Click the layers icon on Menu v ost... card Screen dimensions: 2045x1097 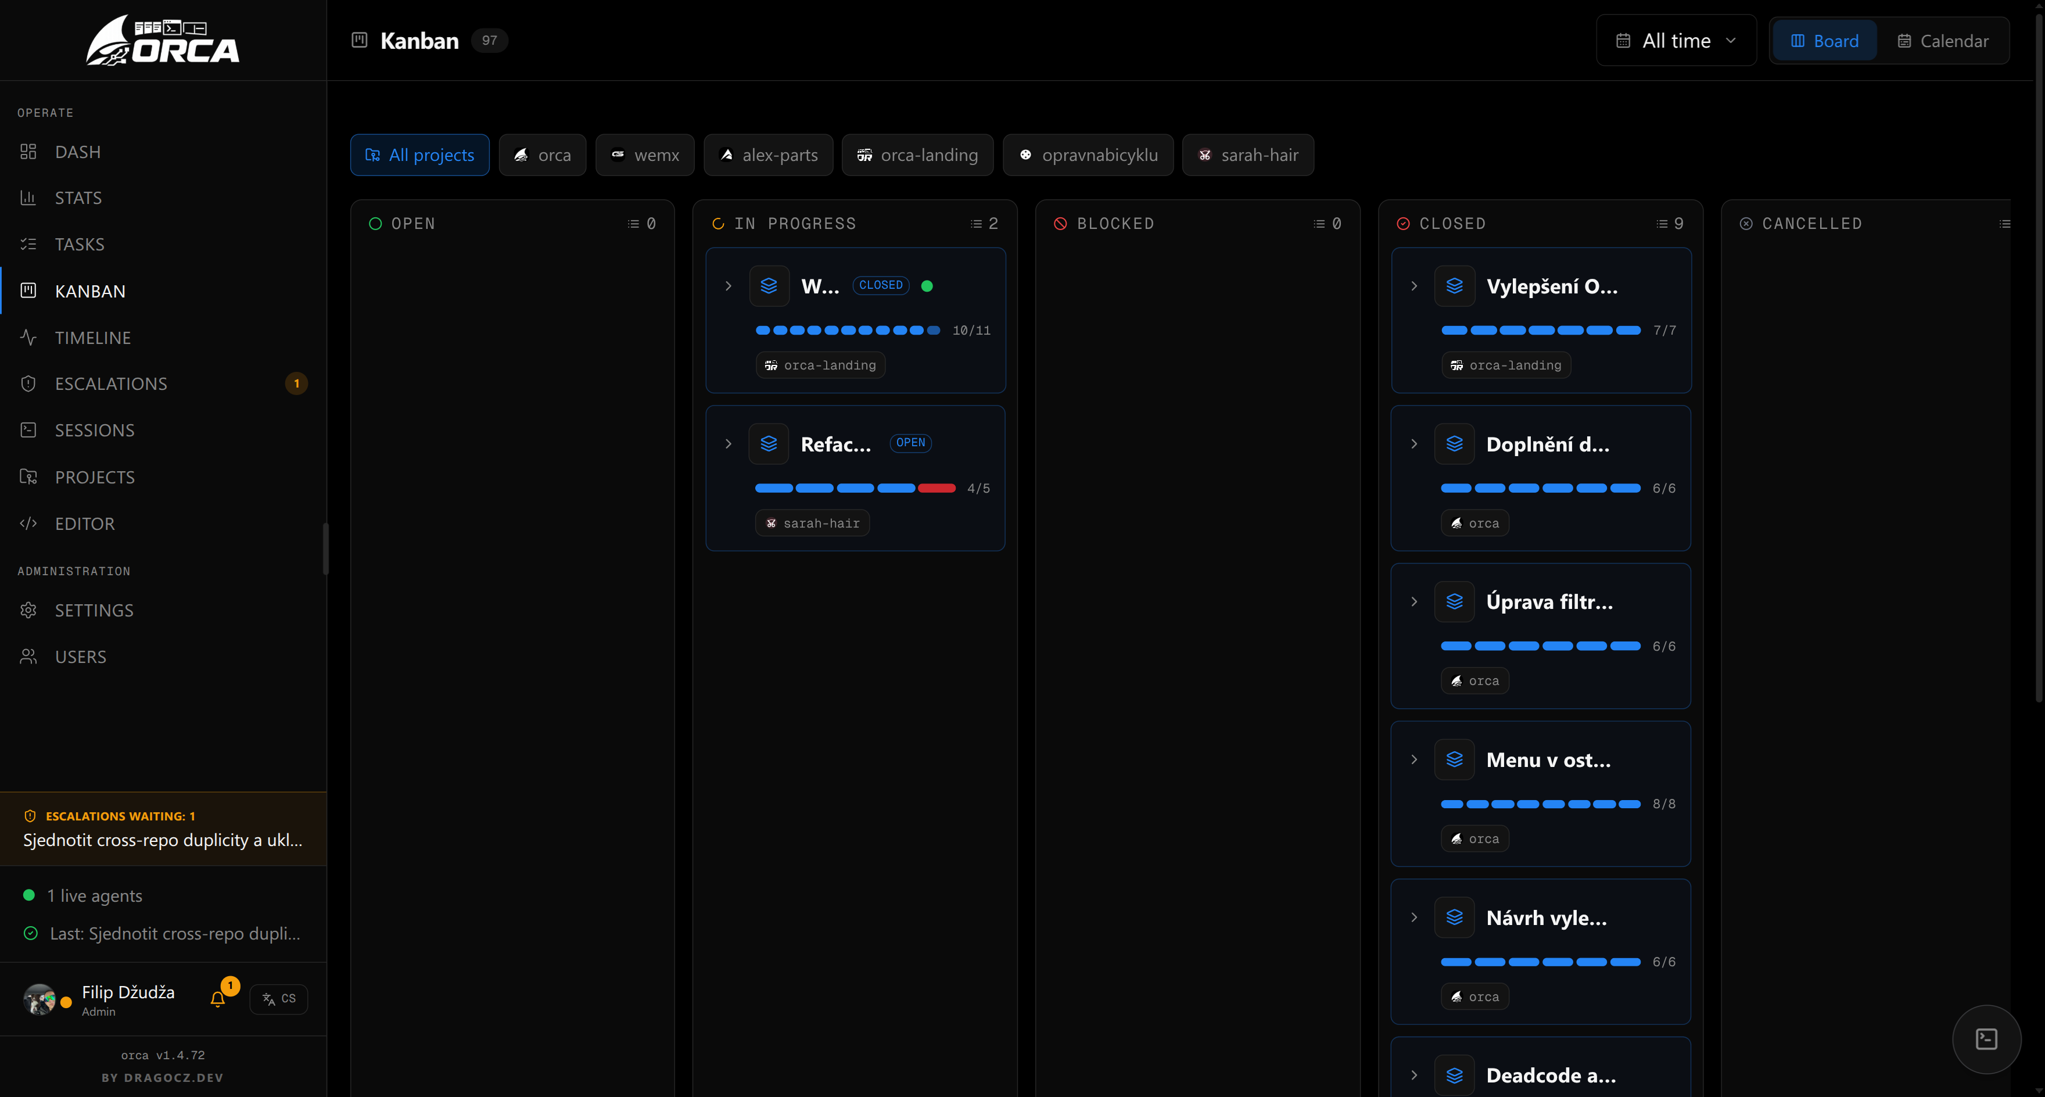(1454, 759)
